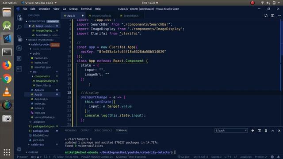Screen dimensions: 283x159
Task: Open Source Control view with 23 badge
Action: [x=19, y=38]
